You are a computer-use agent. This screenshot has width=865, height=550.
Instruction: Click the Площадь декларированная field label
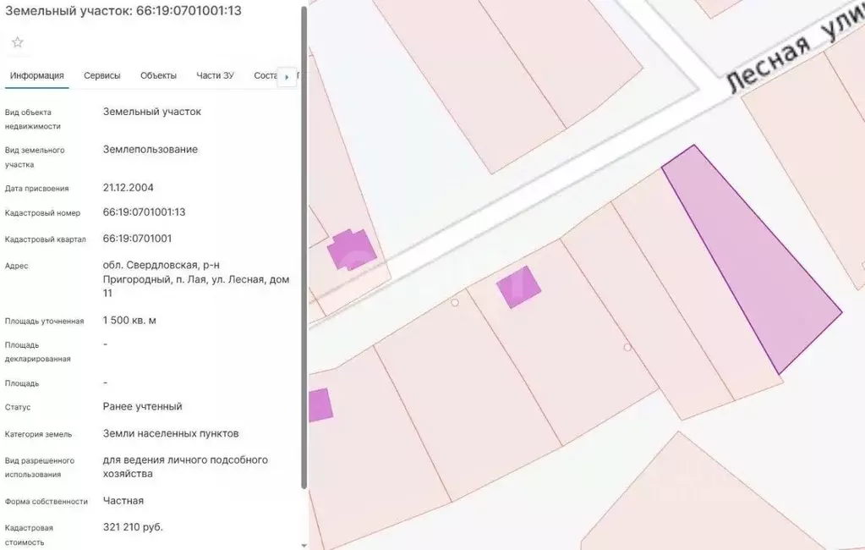point(37,352)
